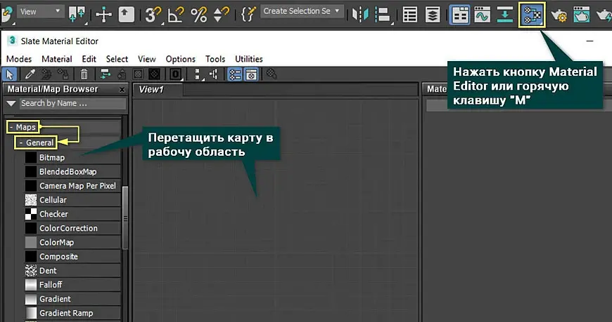This screenshot has height=322, width=612.
Task: Click the Align tool icon
Action: (x=383, y=15)
